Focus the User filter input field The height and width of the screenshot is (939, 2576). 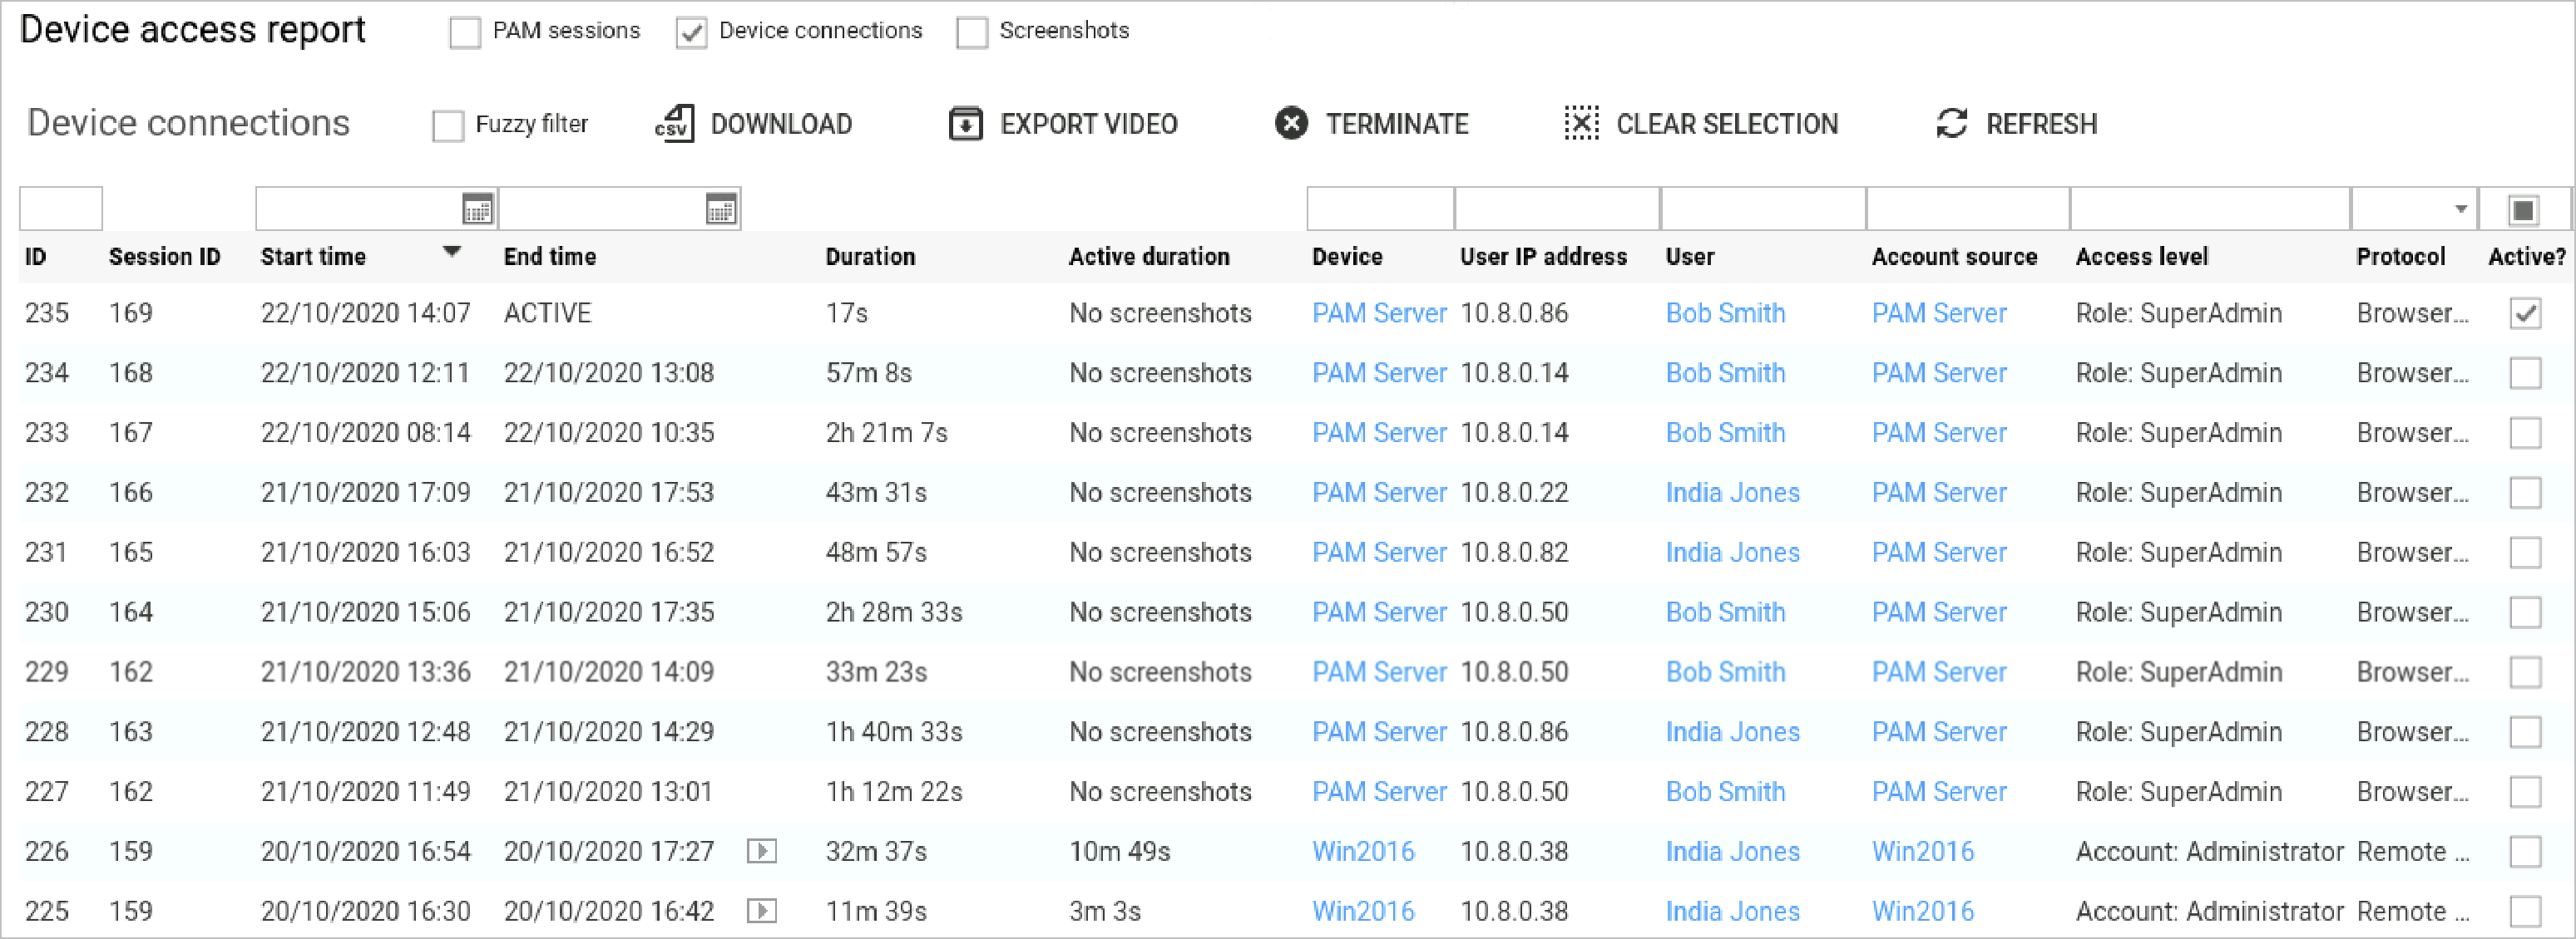1763,209
